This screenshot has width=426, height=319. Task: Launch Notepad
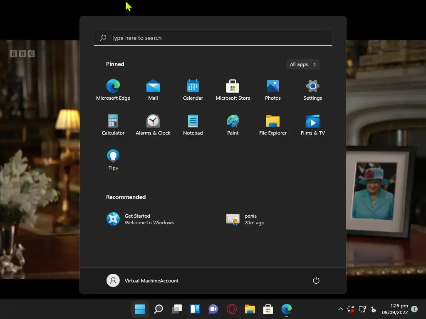(x=193, y=125)
